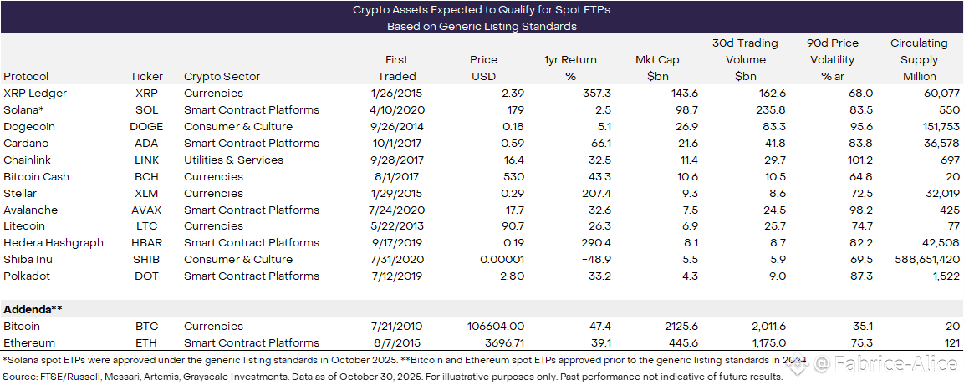Click the Crypto Sector column header
The height and width of the screenshot is (385, 964).
click(222, 77)
